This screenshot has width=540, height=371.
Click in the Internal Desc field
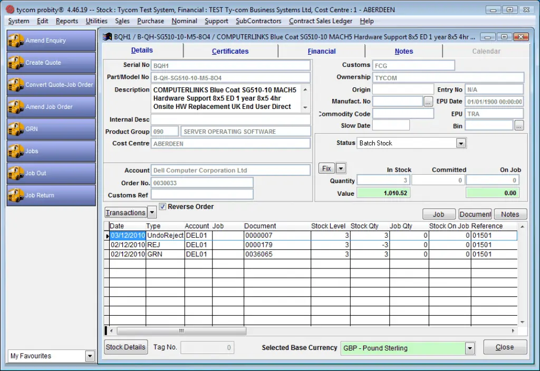pos(230,119)
